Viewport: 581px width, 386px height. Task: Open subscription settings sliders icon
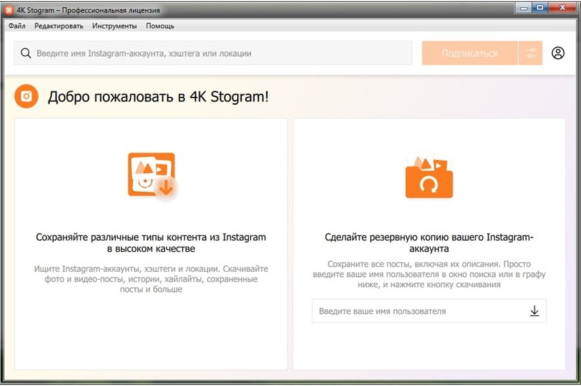[531, 54]
